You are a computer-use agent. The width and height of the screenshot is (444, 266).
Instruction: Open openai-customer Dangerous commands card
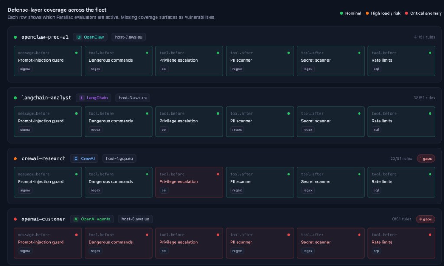(x=118, y=243)
